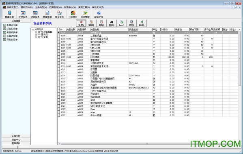Open the 明细报表 detail report
This screenshot has height=154, width=243.
(35, 15)
